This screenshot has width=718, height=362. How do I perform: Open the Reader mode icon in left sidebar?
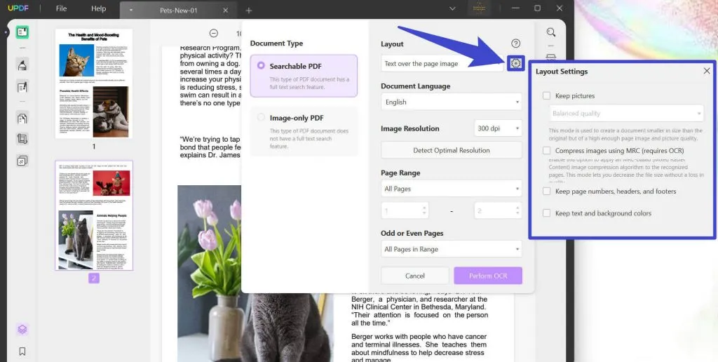coord(22,32)
